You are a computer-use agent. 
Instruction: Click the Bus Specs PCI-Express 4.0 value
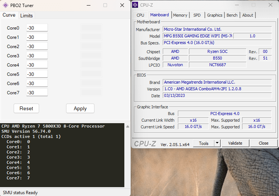217,43
